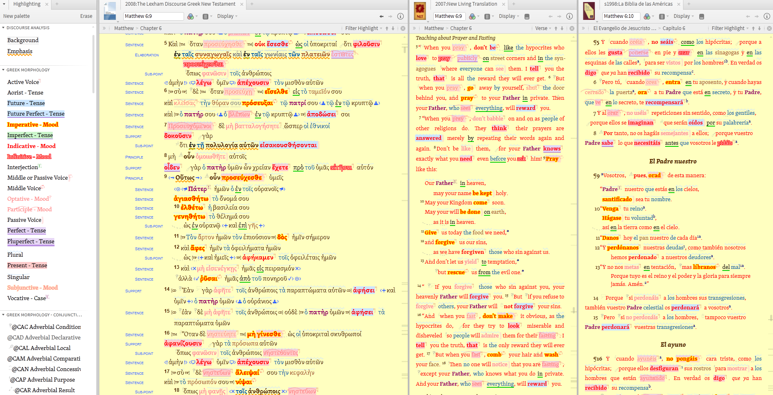Screen dimensions: 773x395
Task: Clear Filter Highlight locator in Lexham panel
Action: click(403, 28)
